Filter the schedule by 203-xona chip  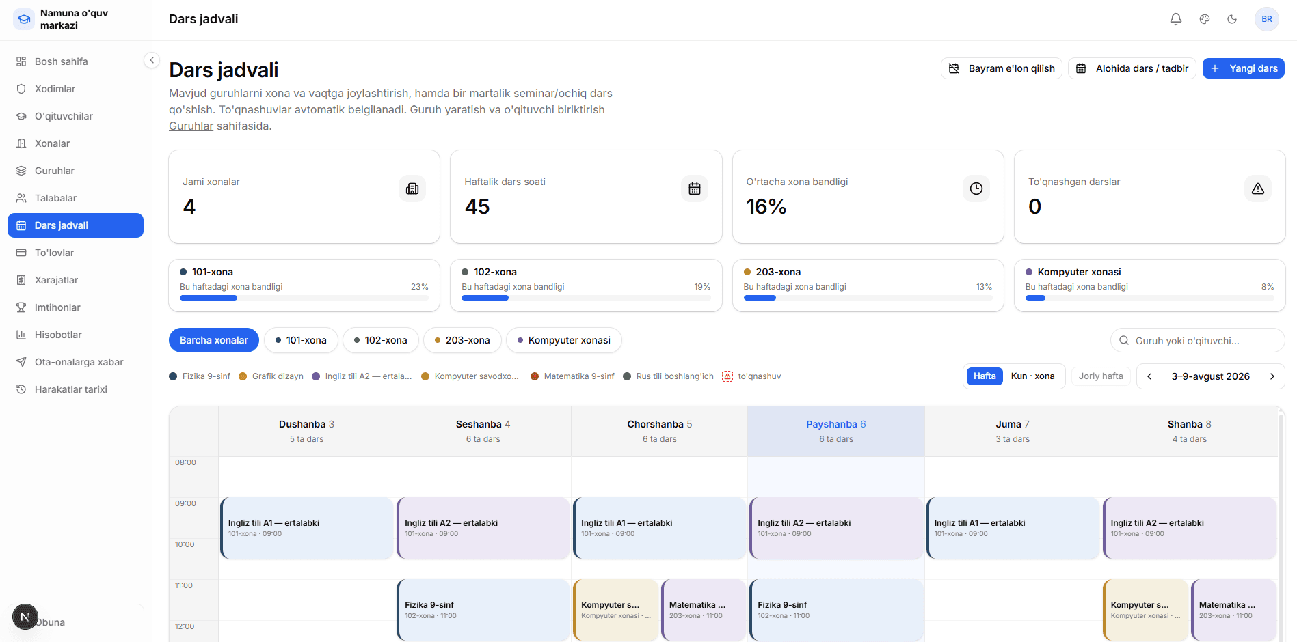pos(462,340)
